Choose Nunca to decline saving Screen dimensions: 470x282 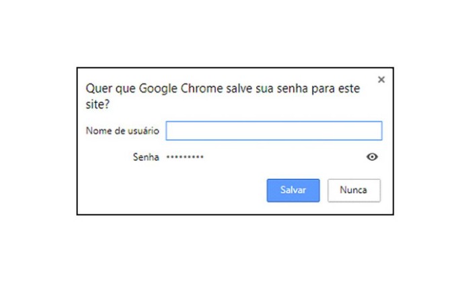[x=354, y=190]
